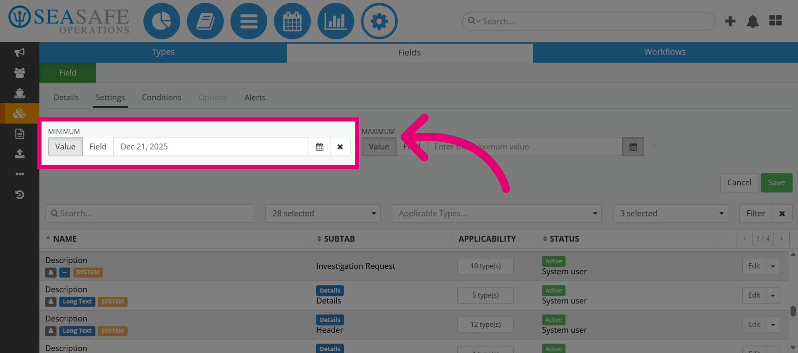This screenshot has width=798, height=353.
Task: Open the users group sidebar icon
Action: pyautogui.click(x=20, y=73)
